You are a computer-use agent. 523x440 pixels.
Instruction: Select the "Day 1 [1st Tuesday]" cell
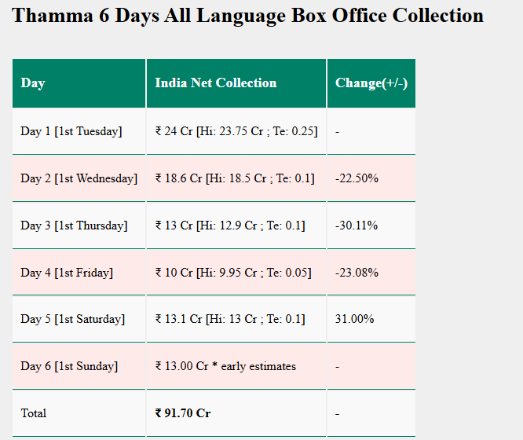(71, 131)
